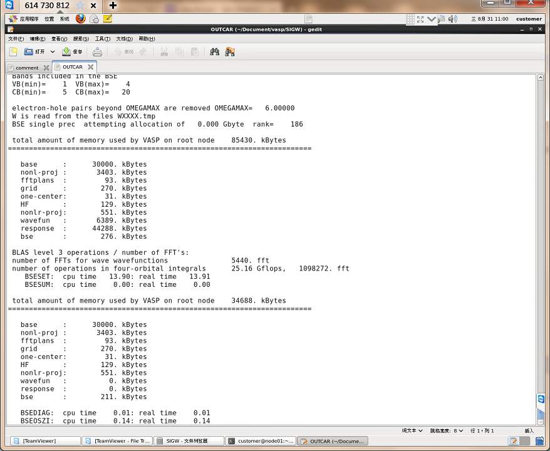Click the customer user name
Image resolution: width=550 pixels, height=451 pixels.
click(x=529, y=19)
